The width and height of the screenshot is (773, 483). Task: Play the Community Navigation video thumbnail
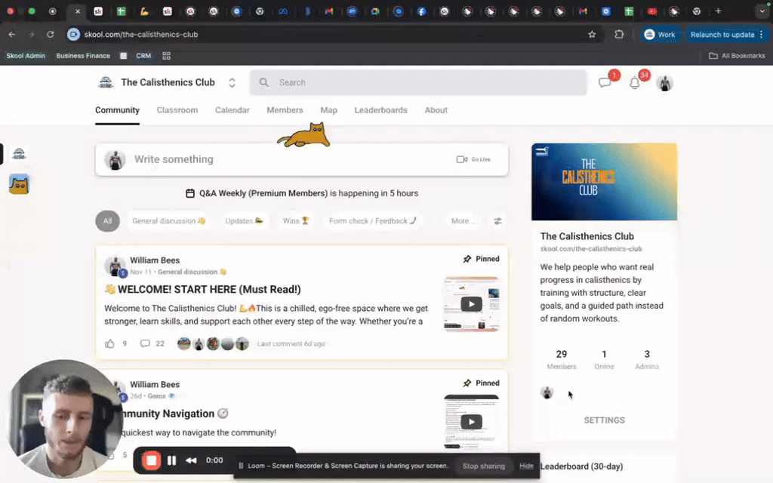[471, 421]
